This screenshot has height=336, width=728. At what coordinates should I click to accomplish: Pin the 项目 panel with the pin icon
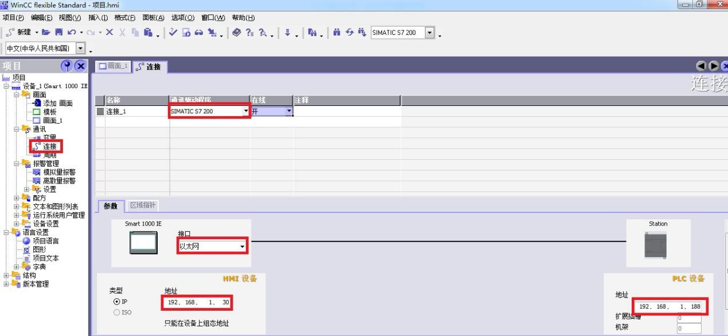click(66, 66)
